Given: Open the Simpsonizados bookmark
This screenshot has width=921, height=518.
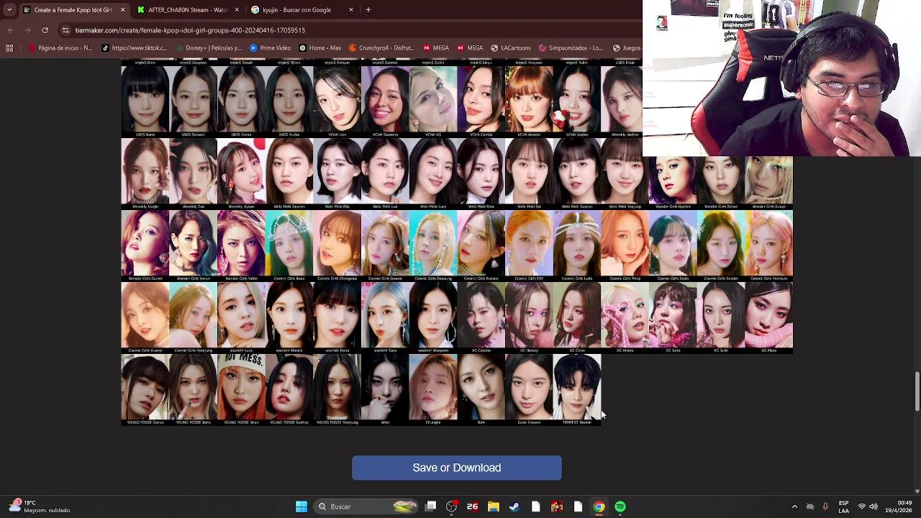Looking at the screenshot, I should (571, 48).
